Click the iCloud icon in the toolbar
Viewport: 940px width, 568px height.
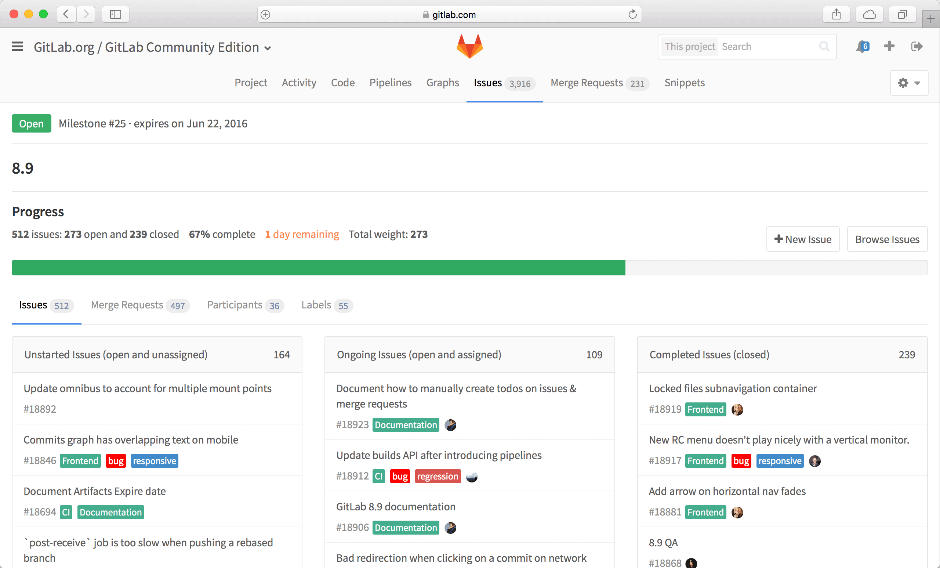(x=870, y=14)
